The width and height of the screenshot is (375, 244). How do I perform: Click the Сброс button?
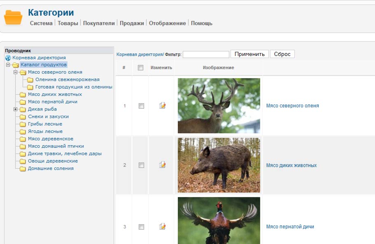click(282, 54)
